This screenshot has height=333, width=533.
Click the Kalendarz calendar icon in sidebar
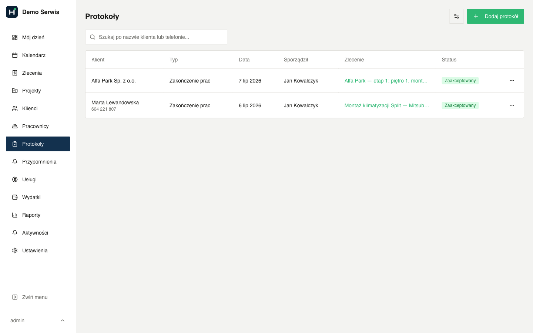click(x=15, y=55)
